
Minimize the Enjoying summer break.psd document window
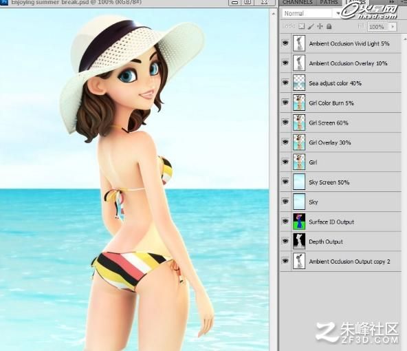point(235,2)
